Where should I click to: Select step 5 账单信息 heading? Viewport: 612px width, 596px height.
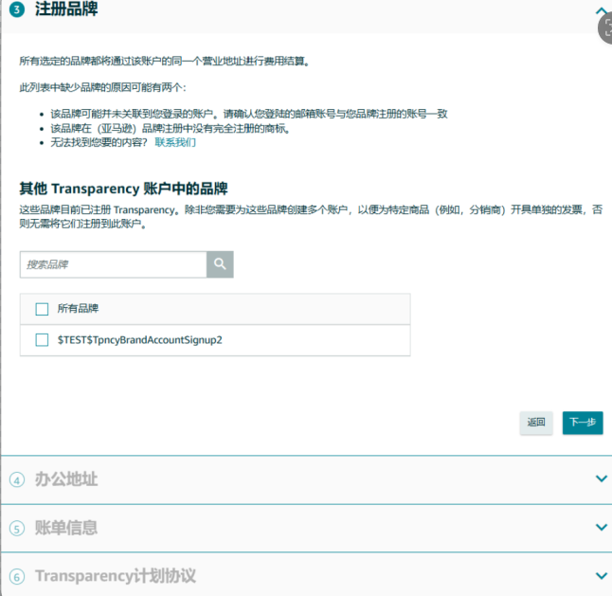tap(66, 528)
